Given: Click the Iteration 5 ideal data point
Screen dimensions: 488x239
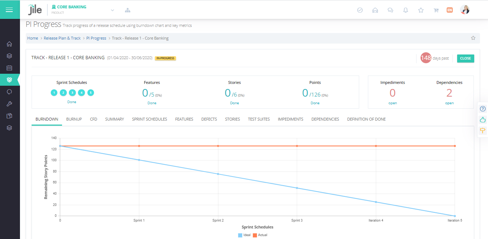Looking at the screenshot, I should click(x=455, y=216).
